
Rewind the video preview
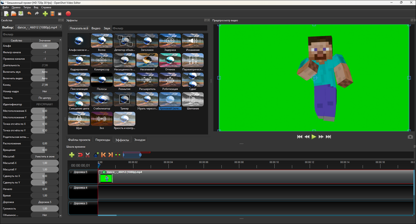point(307,137)
